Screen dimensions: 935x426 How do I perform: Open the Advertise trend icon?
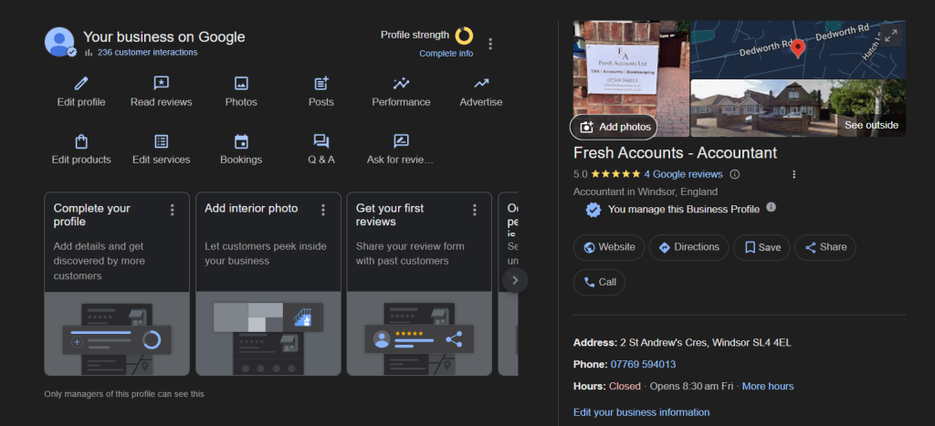(x=481, y=83)
